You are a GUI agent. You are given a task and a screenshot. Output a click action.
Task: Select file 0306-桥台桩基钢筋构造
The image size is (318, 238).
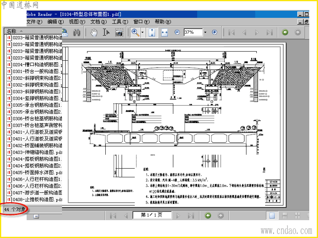click(x=33, y=119)
